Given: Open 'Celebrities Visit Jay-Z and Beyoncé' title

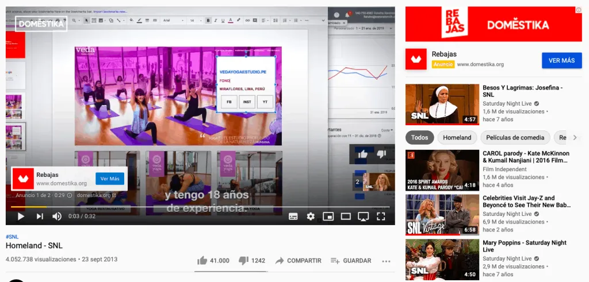Looking at the screenshot, I should pyautogui.click(x=527, y=202).
